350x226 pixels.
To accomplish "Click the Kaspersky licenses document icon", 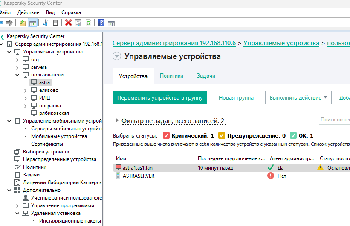I will click(17, 182).
